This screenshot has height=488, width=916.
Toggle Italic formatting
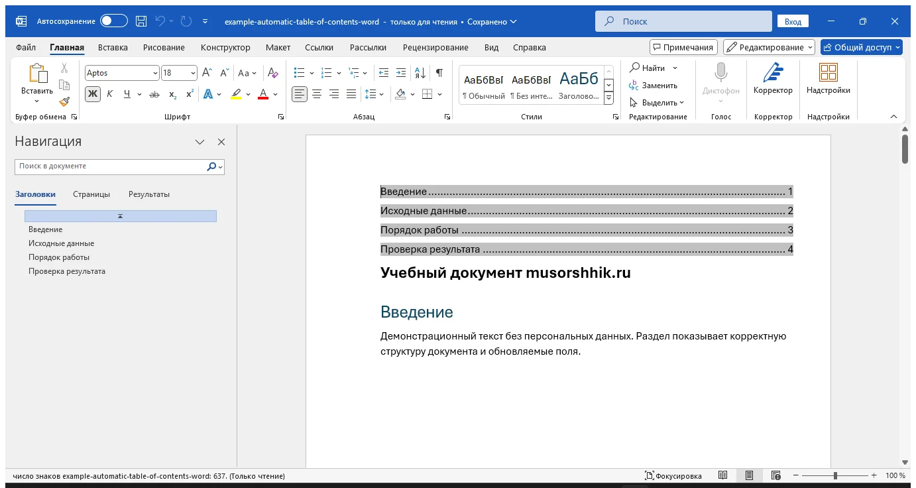pyautogui.click(x=110, y=94)
